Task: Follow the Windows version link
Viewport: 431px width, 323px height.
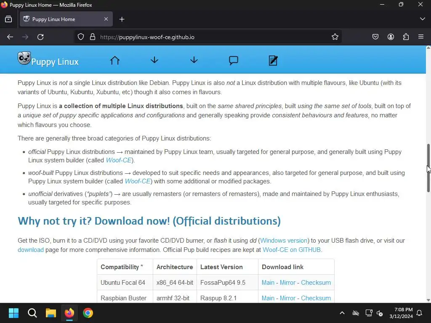Action: pos(284,241)
